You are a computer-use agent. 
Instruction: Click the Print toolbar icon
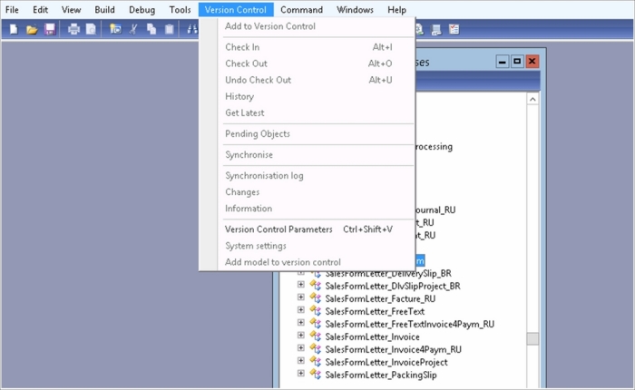coord(73,29)
